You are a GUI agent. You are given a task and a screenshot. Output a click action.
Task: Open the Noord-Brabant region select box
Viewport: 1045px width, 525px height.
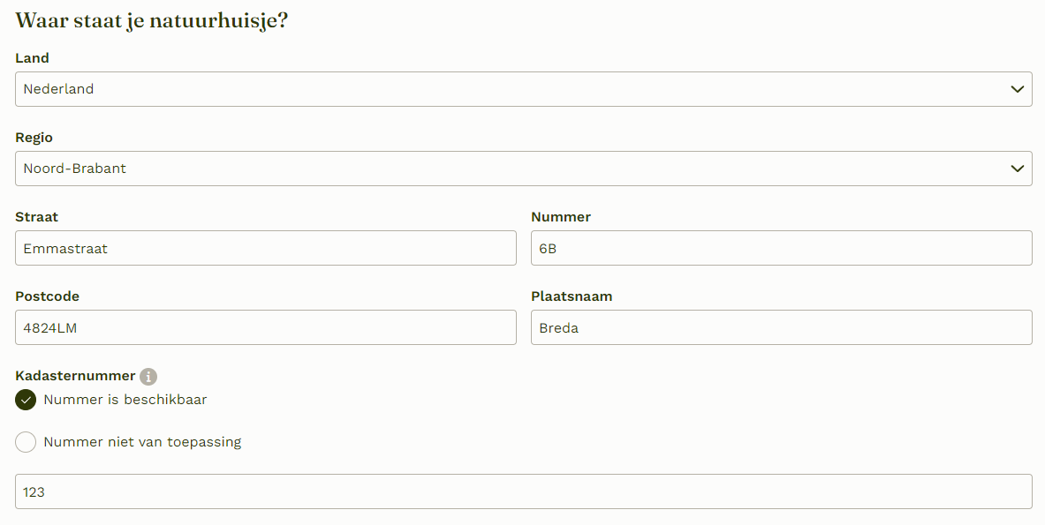point(523,169)
